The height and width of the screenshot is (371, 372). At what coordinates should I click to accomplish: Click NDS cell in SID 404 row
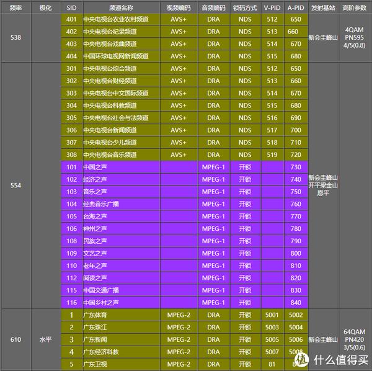click(245, 56)
